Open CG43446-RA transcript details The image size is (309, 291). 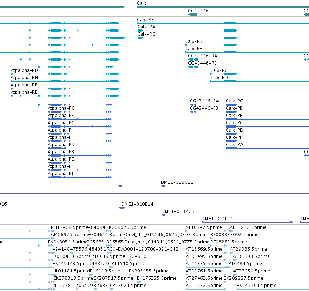pyautogui.click(x=203, y=56)
